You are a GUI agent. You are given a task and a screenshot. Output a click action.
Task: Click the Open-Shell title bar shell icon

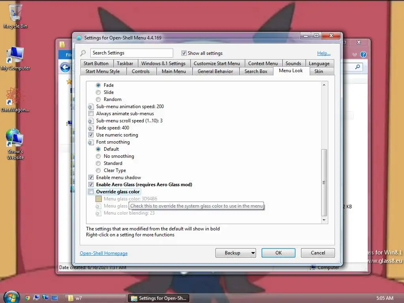point(79,38)
